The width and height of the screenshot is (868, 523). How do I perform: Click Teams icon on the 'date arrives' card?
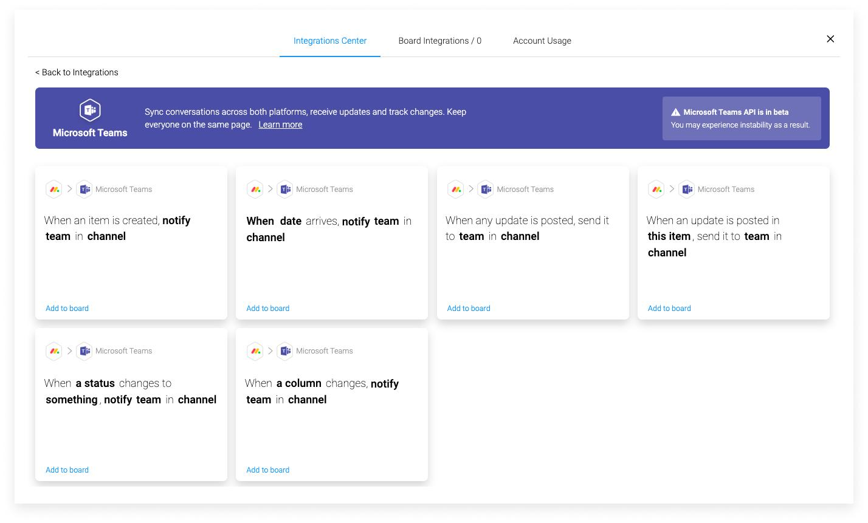[284, 190]
